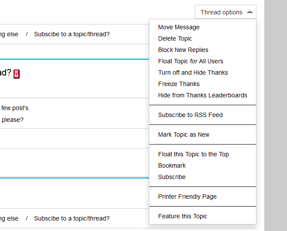Click Subscribe in Thread options menu
287x231 pixels.
tap(172, 177)
